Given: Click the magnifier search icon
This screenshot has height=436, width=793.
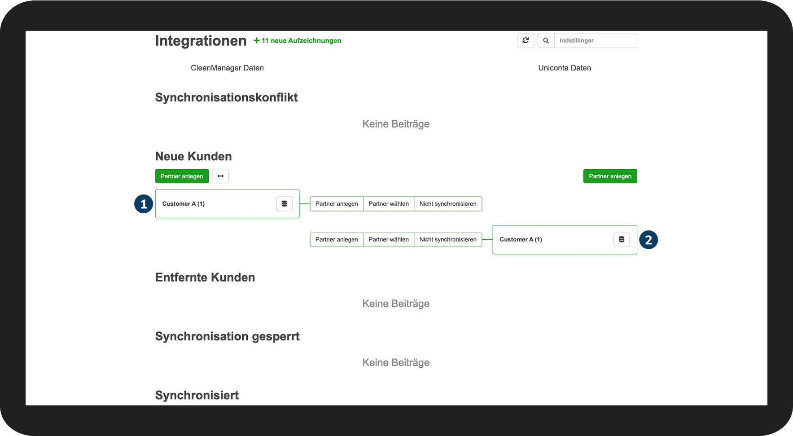Looking at the screenshot, I should 546,40.
